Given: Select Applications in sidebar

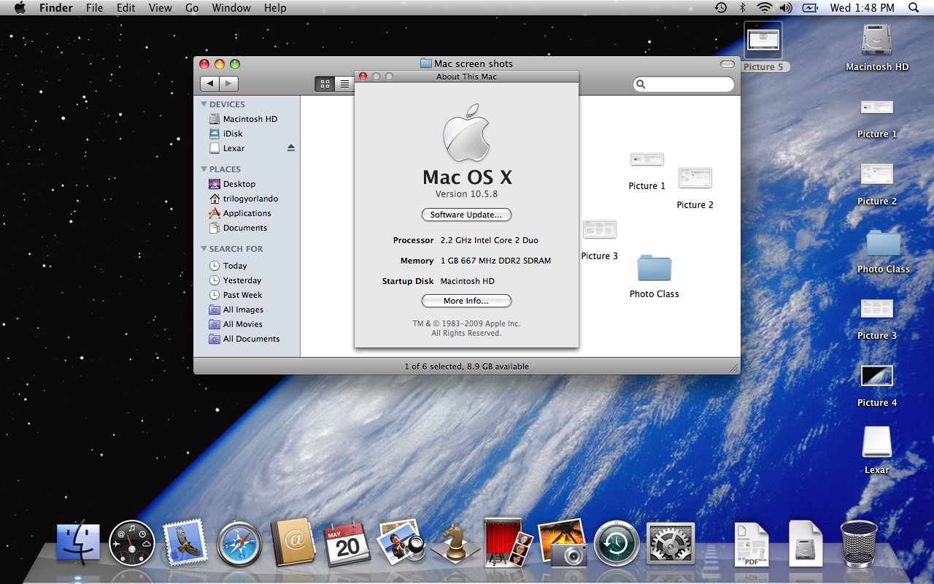Looking at the screenshot, I should 247,213.
